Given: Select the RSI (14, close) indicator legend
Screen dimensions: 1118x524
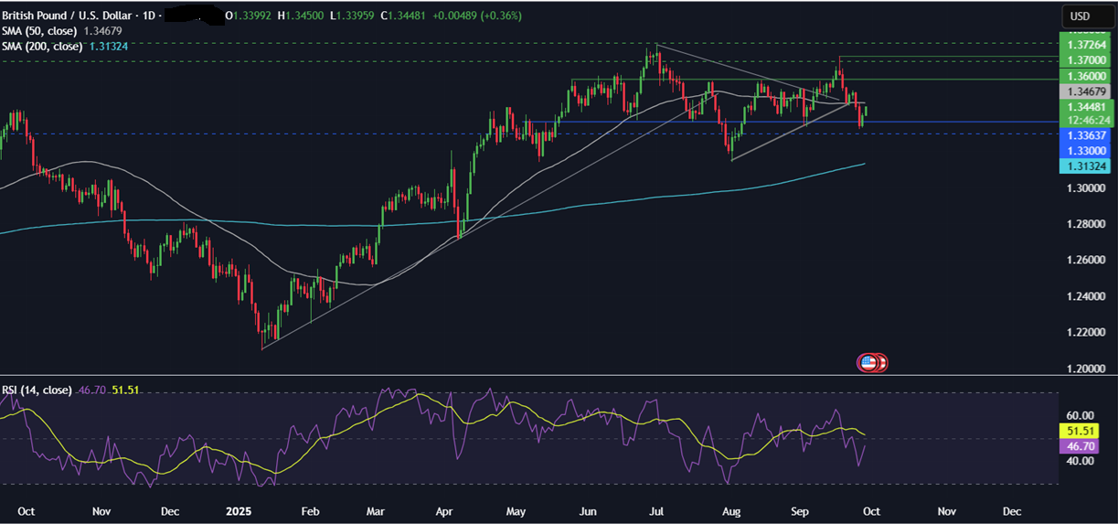Looking at the screenshot, I should (37, 390).
